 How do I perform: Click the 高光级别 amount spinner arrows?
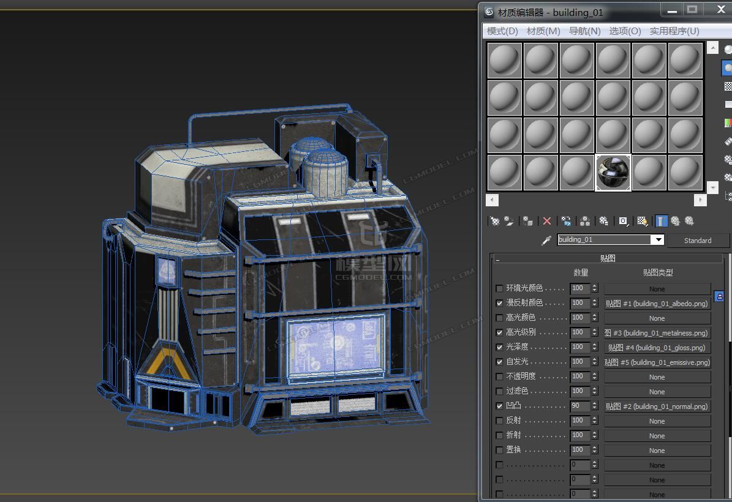tap(595, 332)
